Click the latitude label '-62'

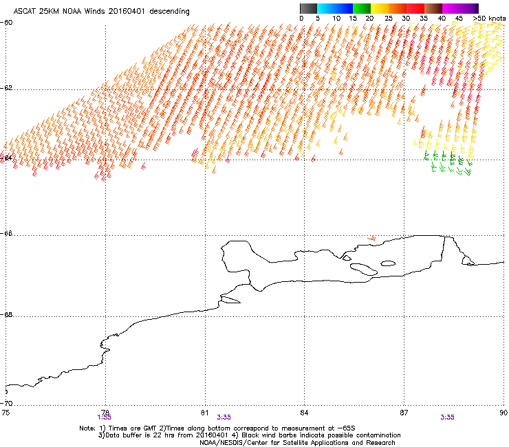coord(6,88)
